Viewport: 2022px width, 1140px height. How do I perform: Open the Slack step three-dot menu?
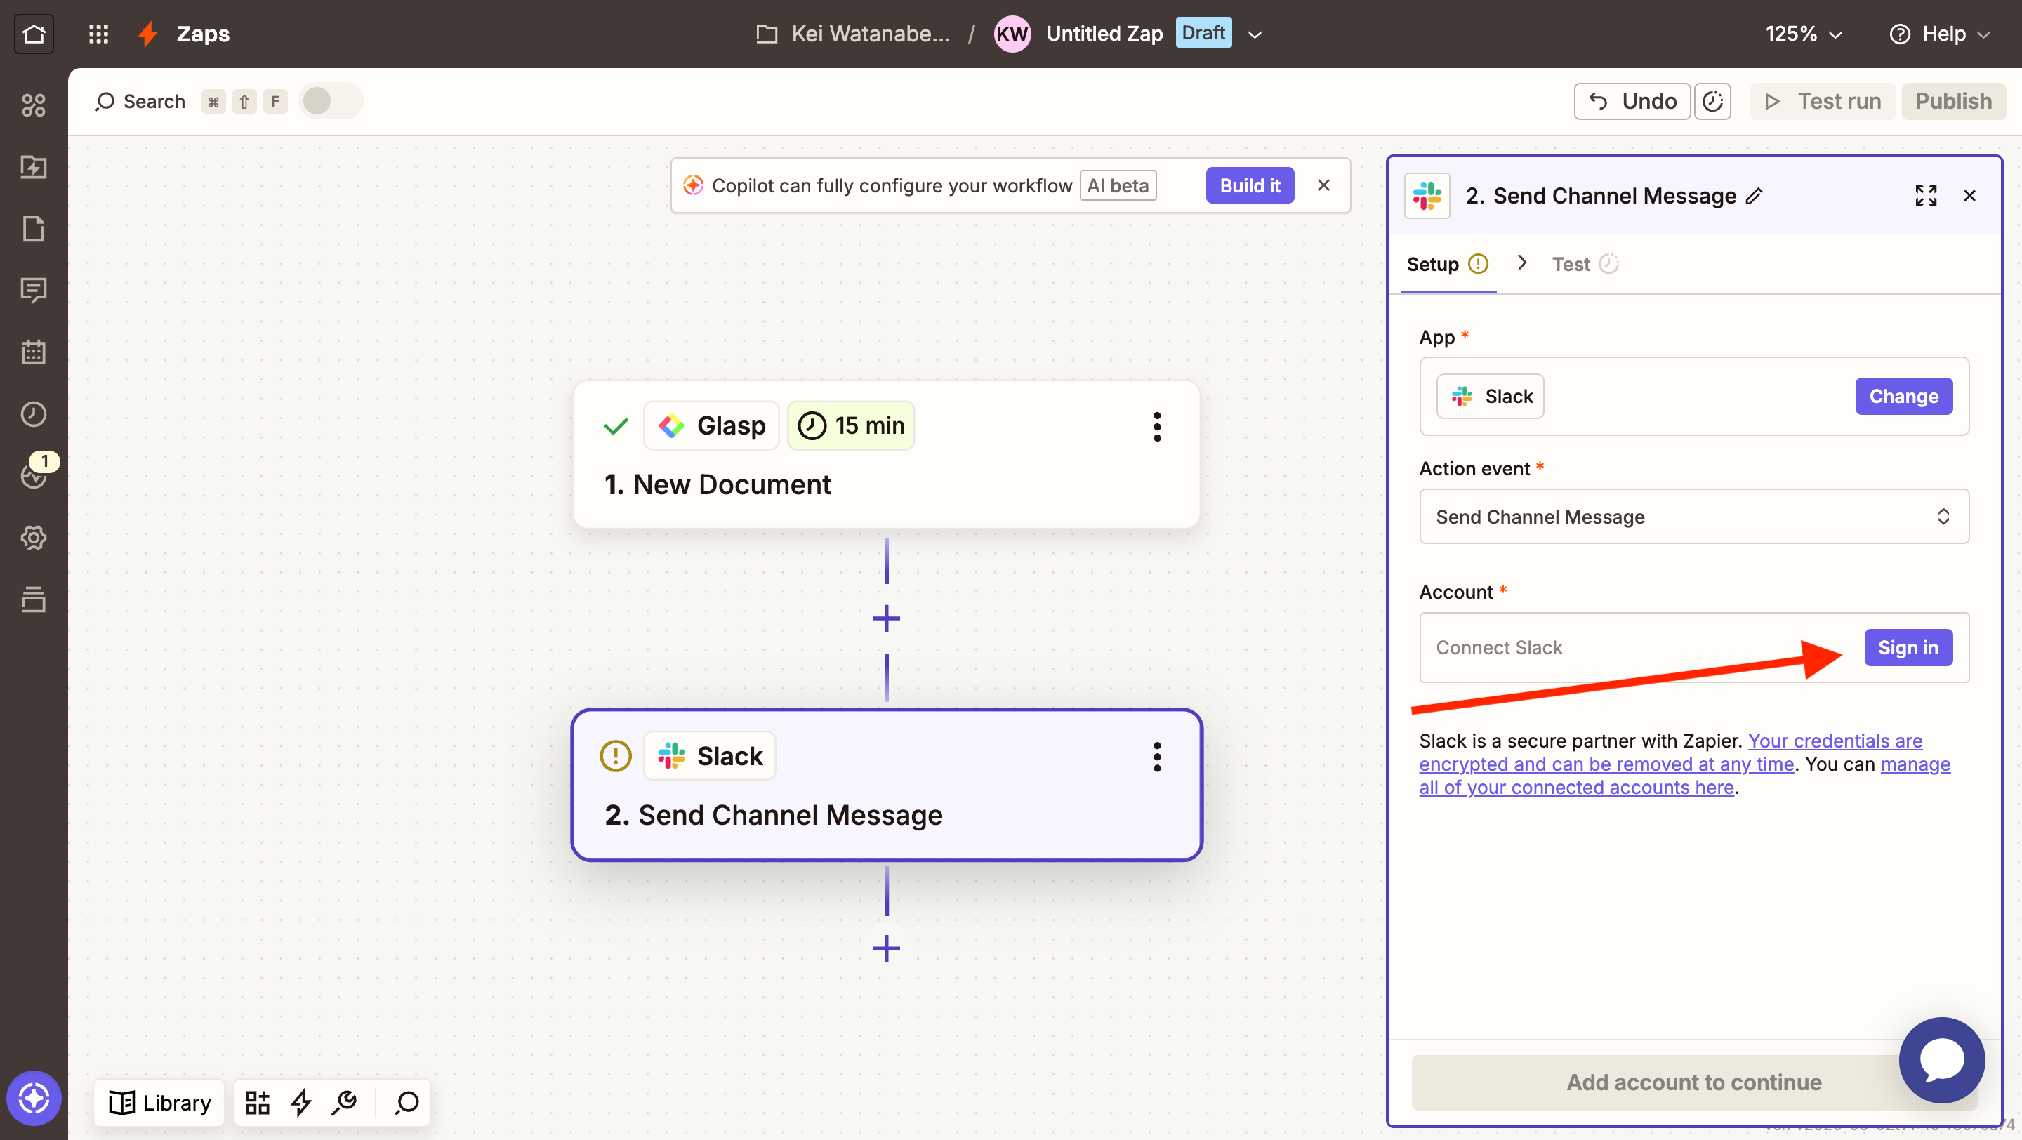pos(1156,756)
